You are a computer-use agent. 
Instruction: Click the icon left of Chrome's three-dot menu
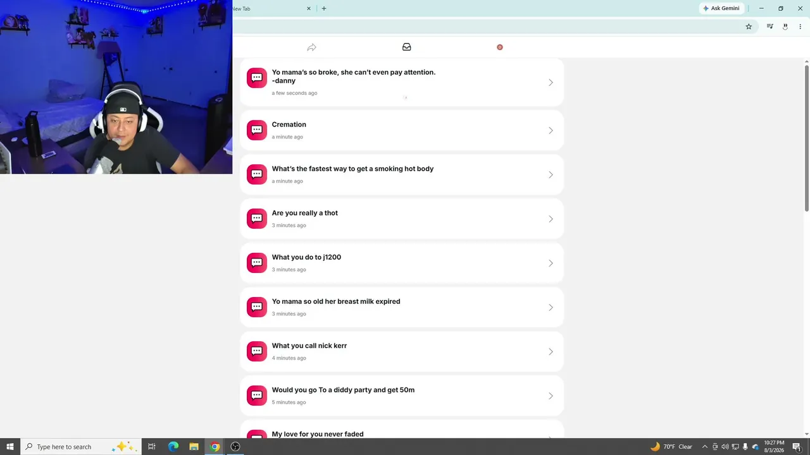click(x=785, y=27)
